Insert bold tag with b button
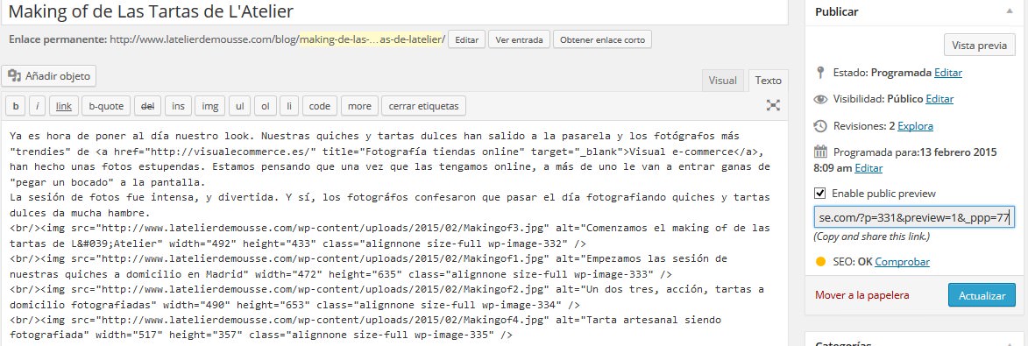1028x346 pixels. click(x=16, y=105)
